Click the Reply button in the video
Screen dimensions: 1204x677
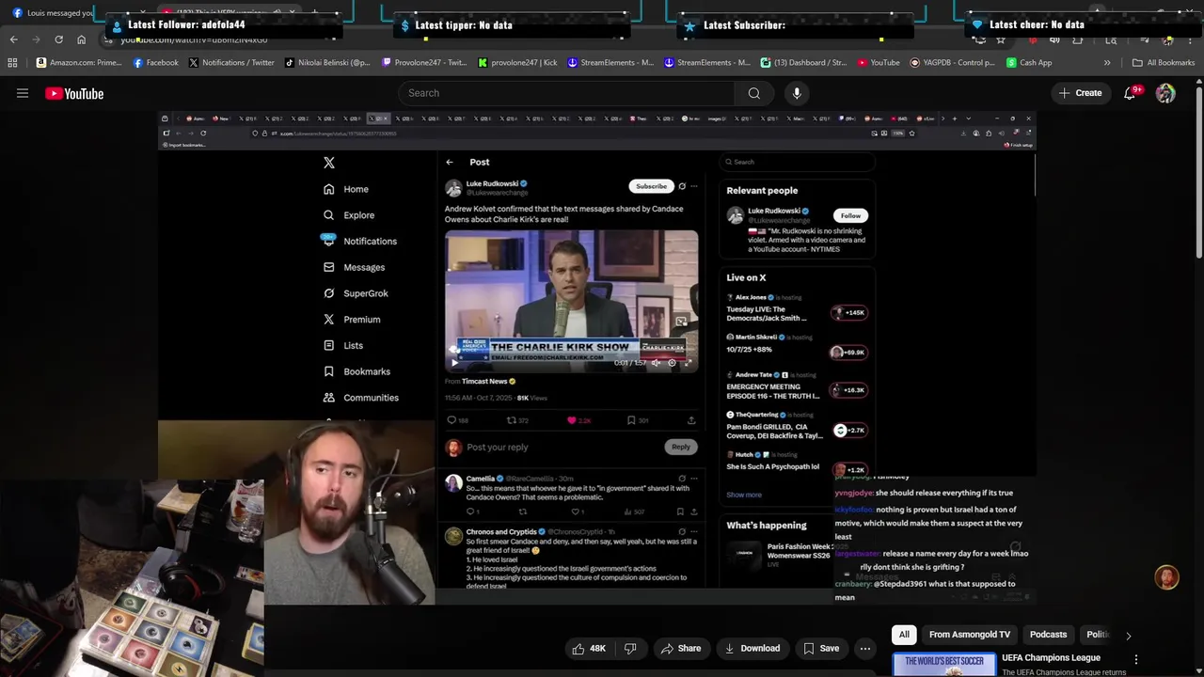tap(680, 447)
